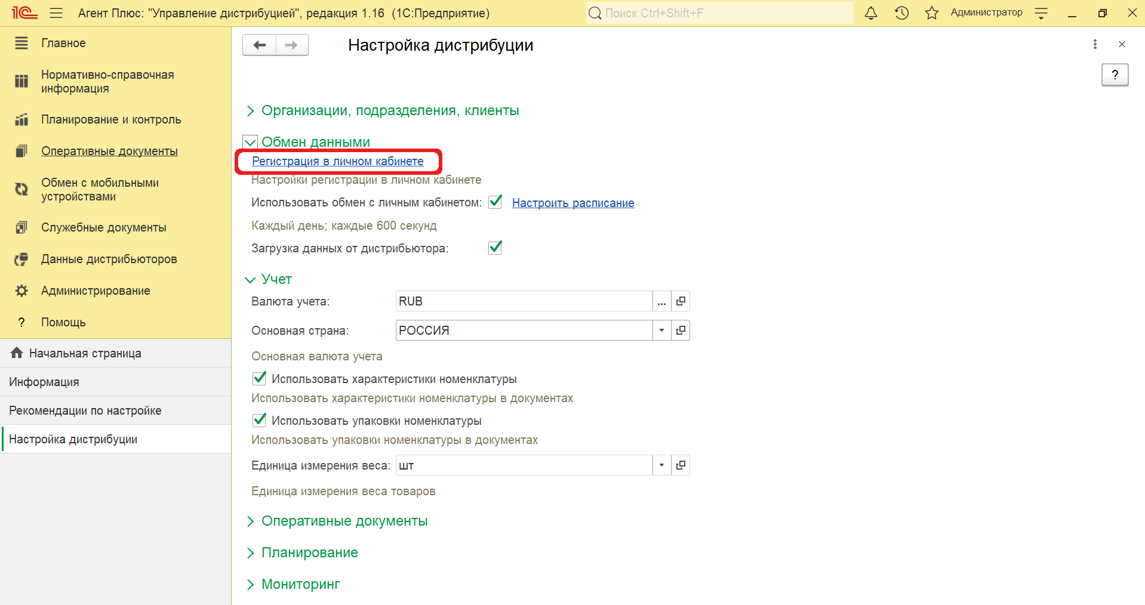Navigate back with left arrow button
This screenshot has width=1145, height=605.
click(259, 45)
